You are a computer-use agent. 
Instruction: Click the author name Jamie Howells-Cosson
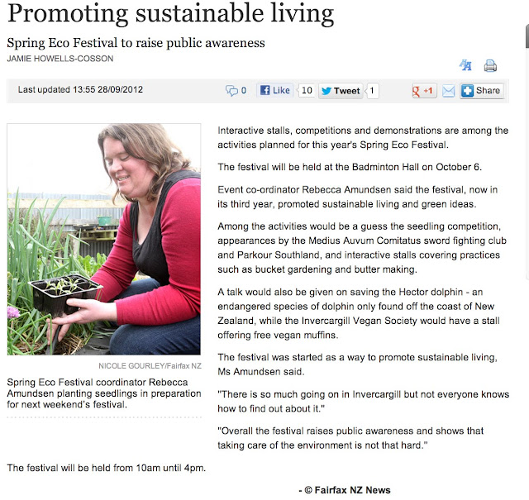[60, 59]
